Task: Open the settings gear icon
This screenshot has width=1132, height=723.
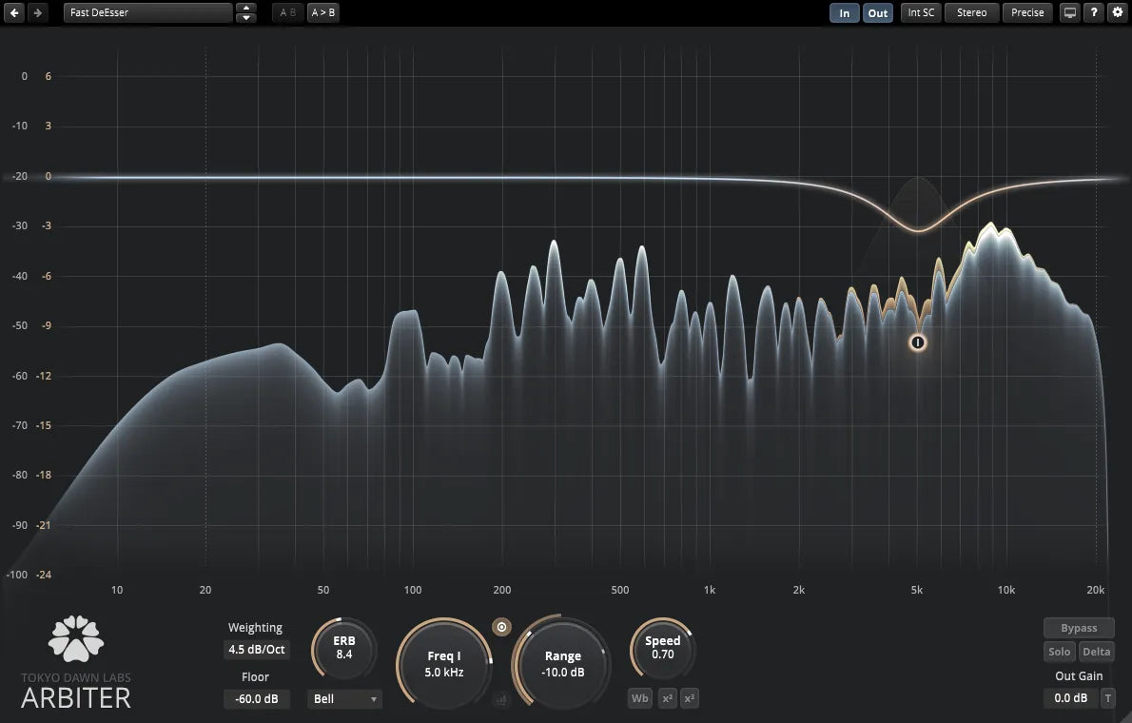Action: pyautogui.click(x=1117, y=12)
